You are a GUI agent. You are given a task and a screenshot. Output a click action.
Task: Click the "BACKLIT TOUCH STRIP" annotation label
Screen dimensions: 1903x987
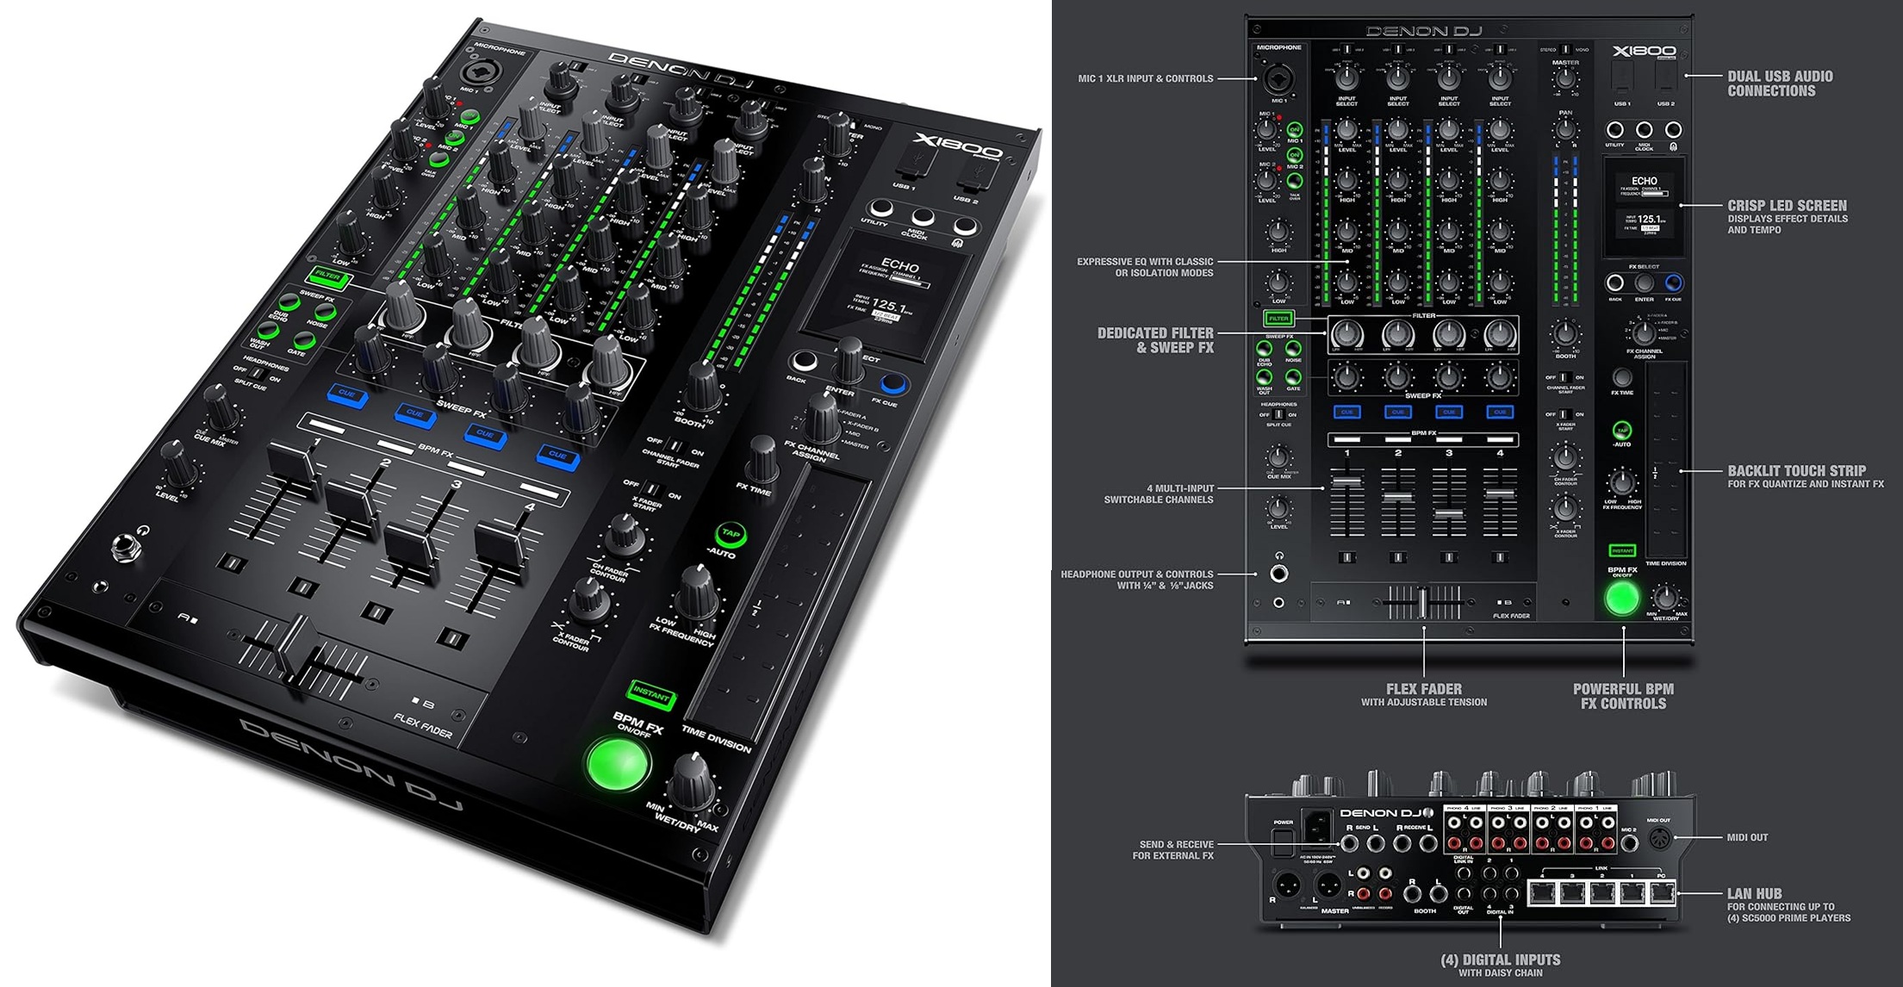click(1796, 471)
